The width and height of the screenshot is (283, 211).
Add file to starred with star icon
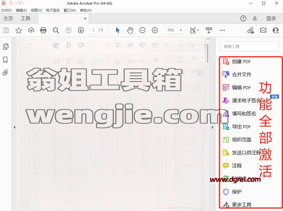click(19, 30)
